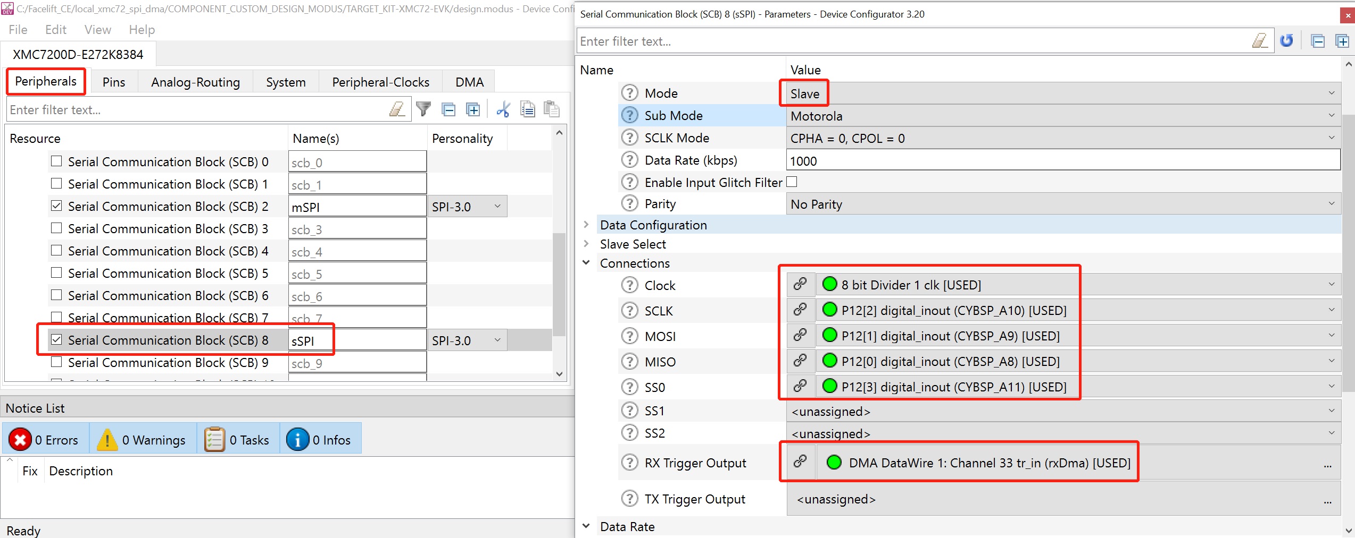1355x538 pixels.
Task: Click the link icon beside MOSI connection
Action: click(x=801, y=336)
